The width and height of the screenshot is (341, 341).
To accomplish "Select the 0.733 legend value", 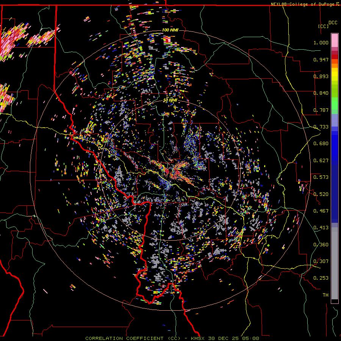I will click(x=321, y=127).
